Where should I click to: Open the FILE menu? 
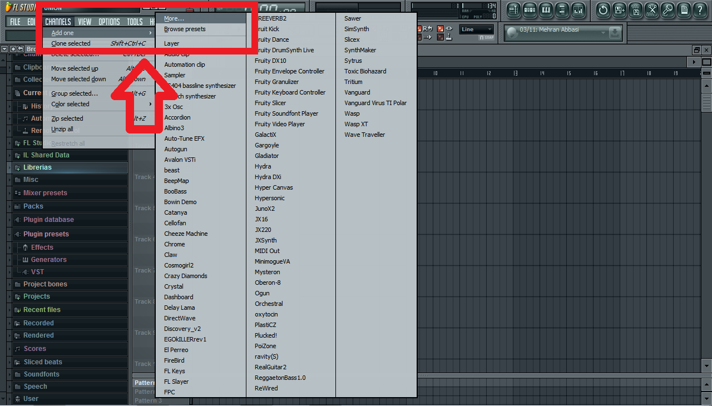click(15, 22)
